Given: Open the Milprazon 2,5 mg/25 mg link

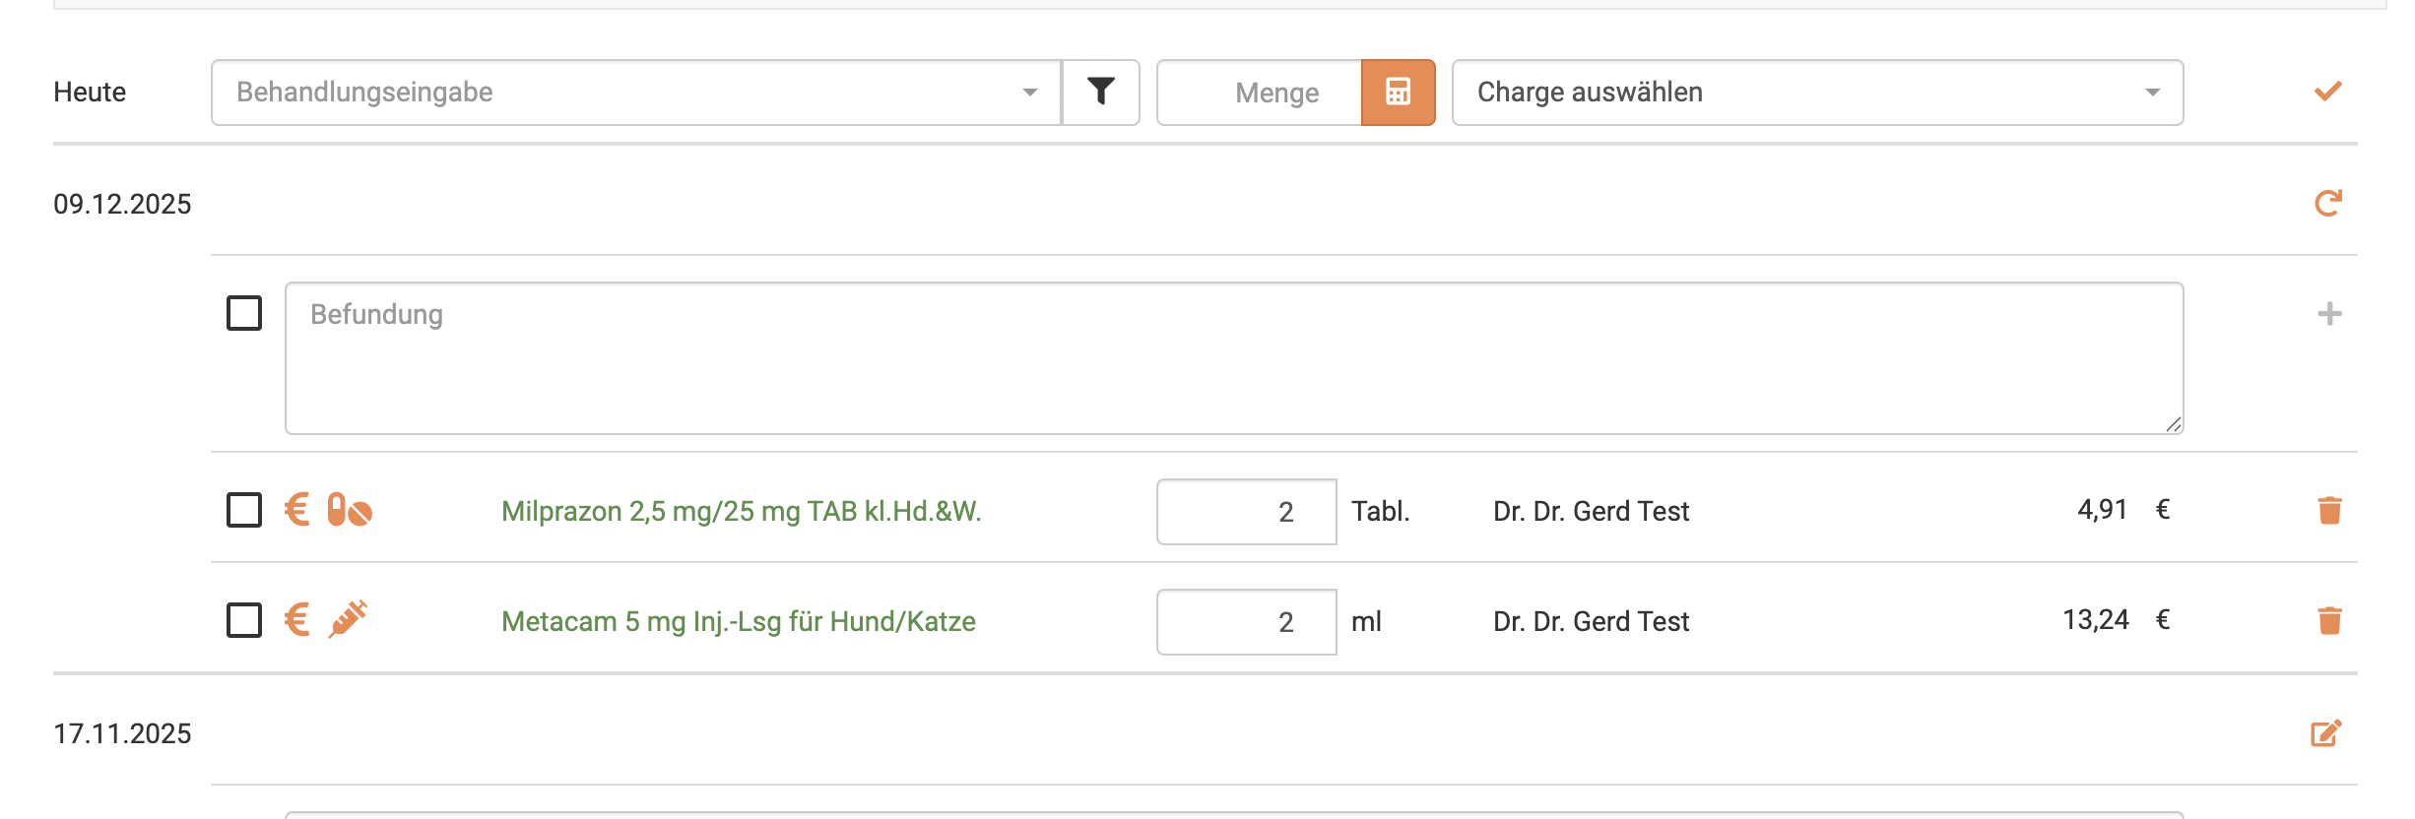Looking at the screenshot, I should 741,511.
